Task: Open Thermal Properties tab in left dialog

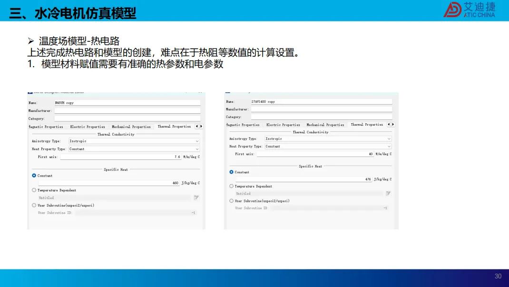Action: 174,126
